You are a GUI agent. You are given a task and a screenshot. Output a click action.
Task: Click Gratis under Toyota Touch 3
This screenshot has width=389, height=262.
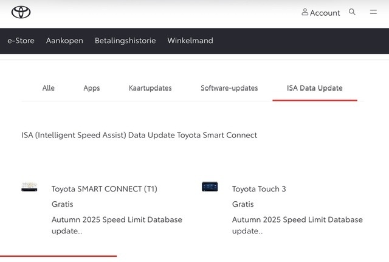[x=243, y=204]
